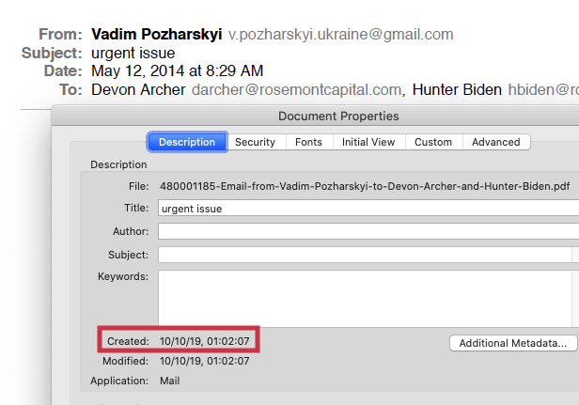Click the darcher@rosemontcapital.com email address

(297, 90)
